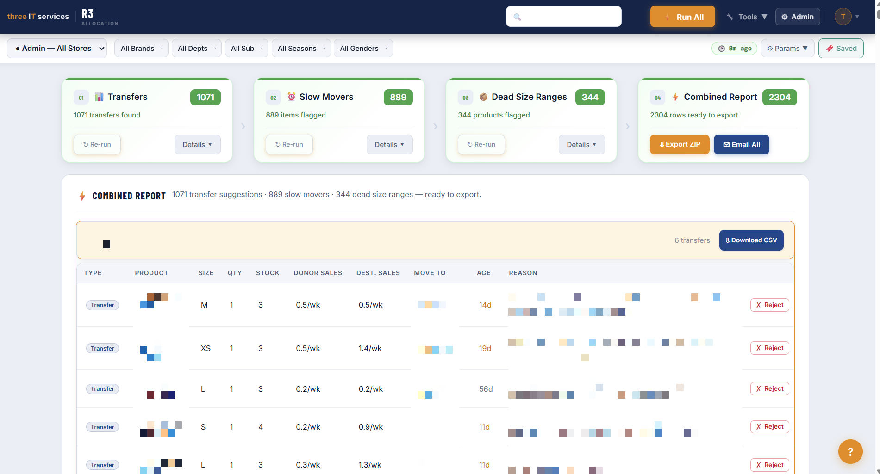Click the Run All button
Screen dimensions: 880x474
point(682,17)
